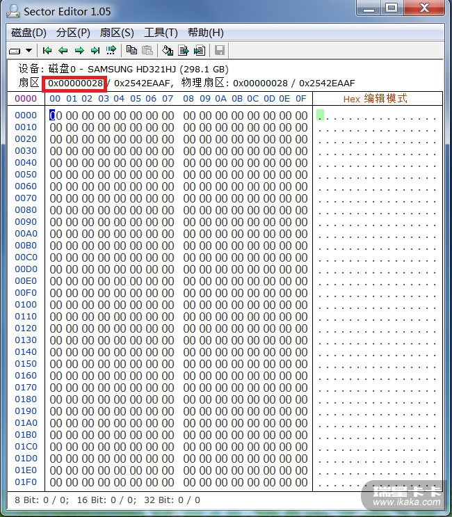Click column header 0F
Image resolution: width=452 pixels, height=517 pixels.
click(301, 99)
